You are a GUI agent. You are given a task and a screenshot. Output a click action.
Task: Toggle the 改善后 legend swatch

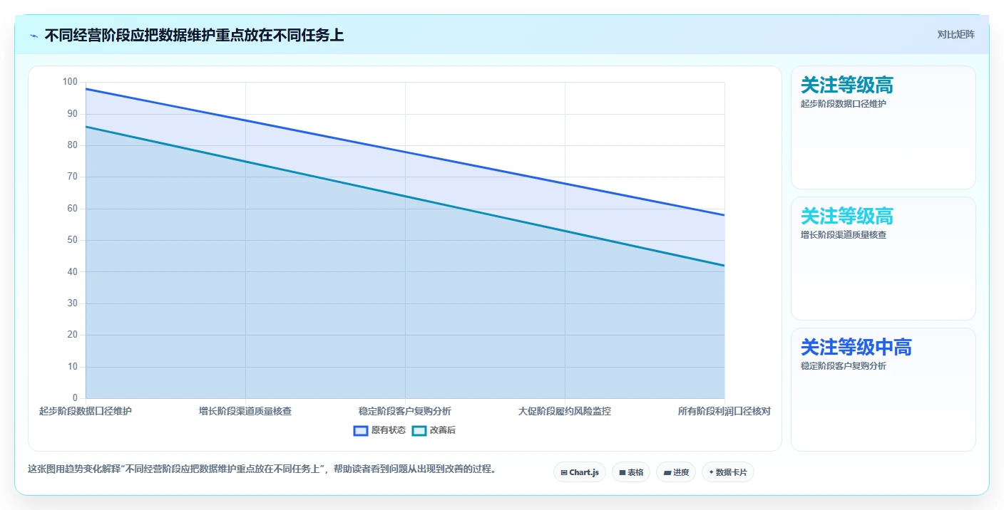point(419,430)
